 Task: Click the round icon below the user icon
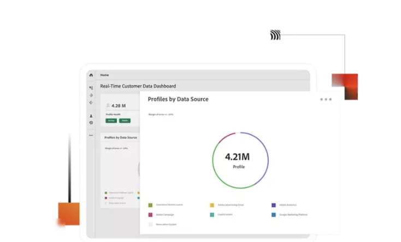(91, 123)
